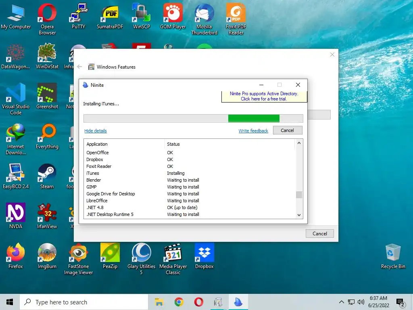Select the LibreOffice list row
The image size is (413, 310).
pyautogui.click(x=190, y=201)
